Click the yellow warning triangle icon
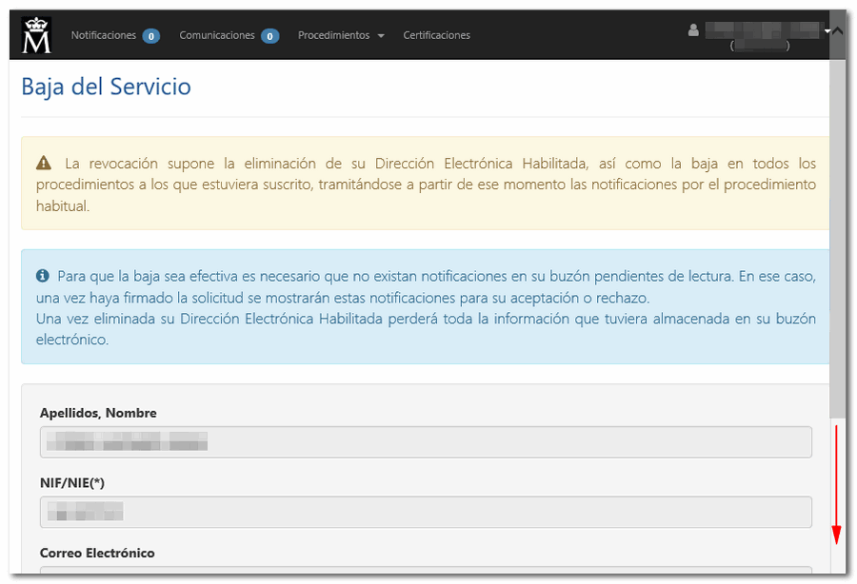Screen dimensions: 857x584 [x=44, y=164]
